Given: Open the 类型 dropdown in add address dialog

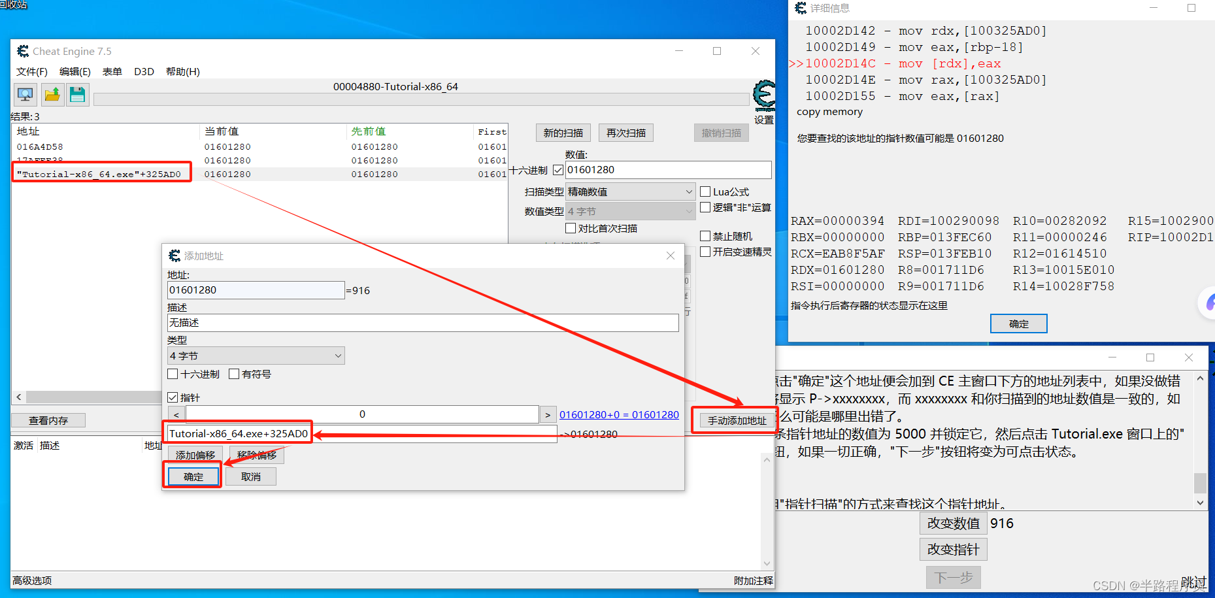Looking at the screenshot, I should 256,356.
